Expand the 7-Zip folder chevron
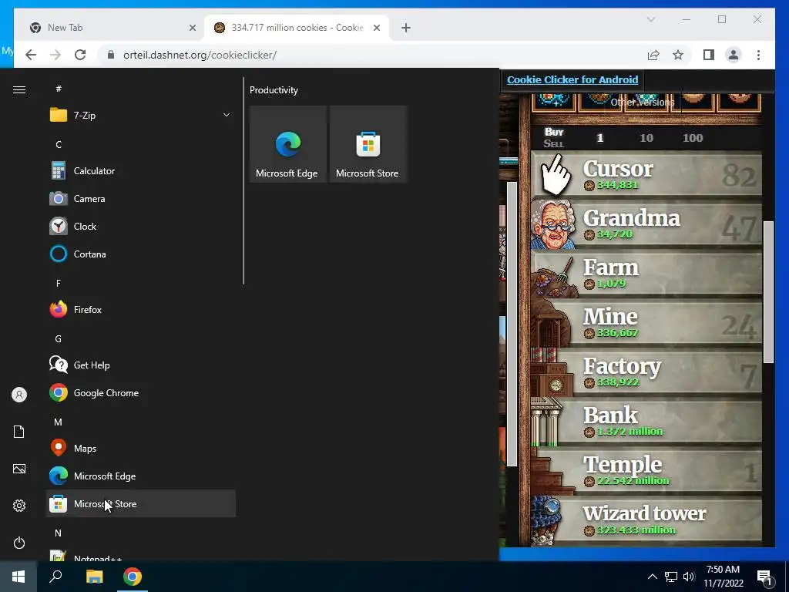Screen dimensions: 789x592 click(x=227, y=116)
